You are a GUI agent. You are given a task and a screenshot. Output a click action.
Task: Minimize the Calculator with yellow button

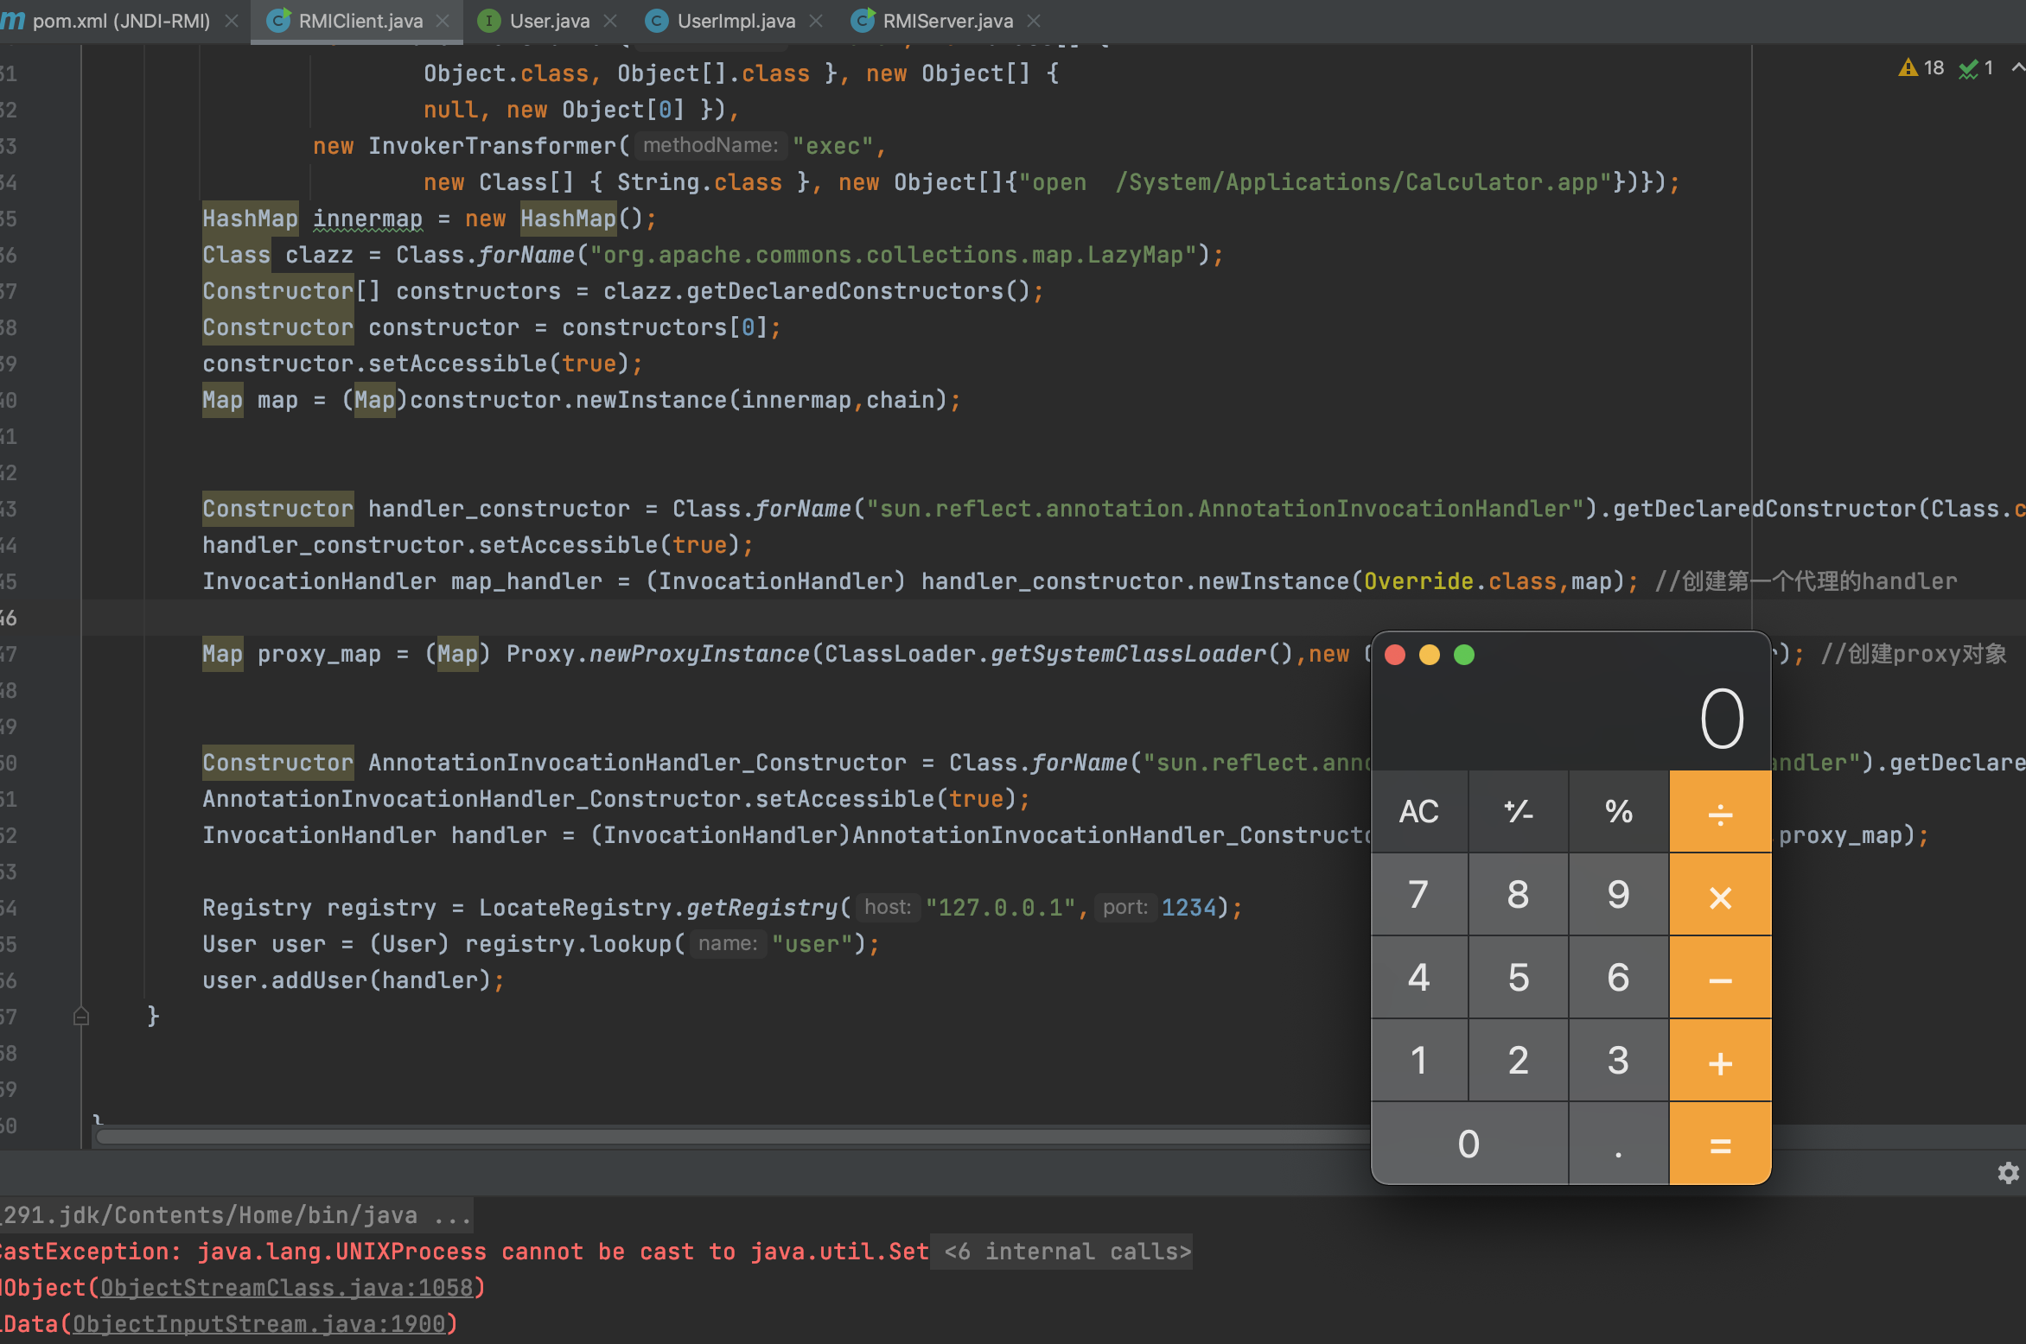1430,655
